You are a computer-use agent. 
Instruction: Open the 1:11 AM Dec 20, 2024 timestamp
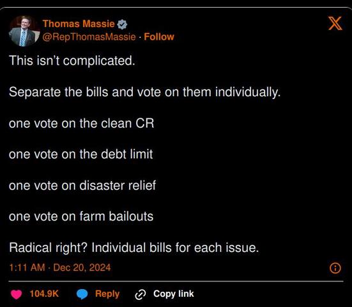(x=60, y=267)
